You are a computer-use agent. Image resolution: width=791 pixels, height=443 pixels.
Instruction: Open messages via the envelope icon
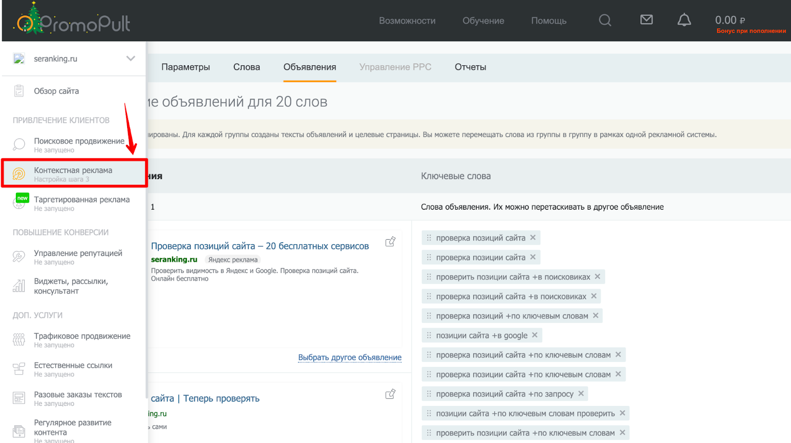(x=646, y=20)
